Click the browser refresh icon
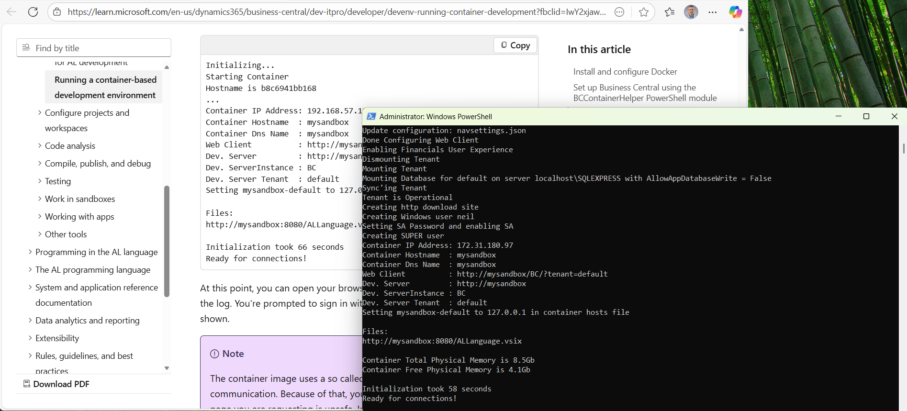 coord(33,12)
